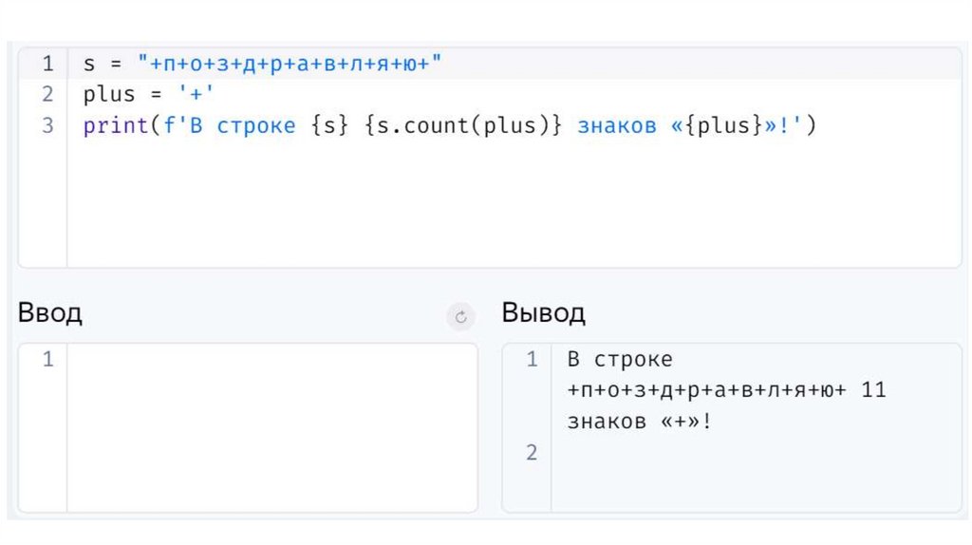Screen dimensions: 972x545
Task: Click line number 1 in Вывод panel
Action: [x=532, y=359]
